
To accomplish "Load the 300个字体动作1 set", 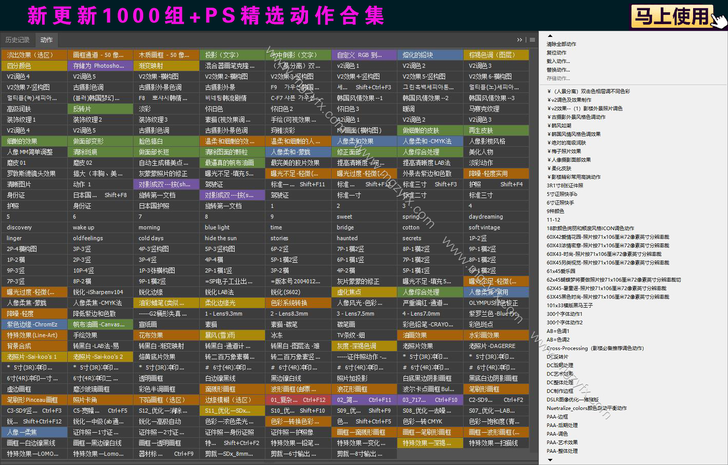I will click(x=565, y=314).
